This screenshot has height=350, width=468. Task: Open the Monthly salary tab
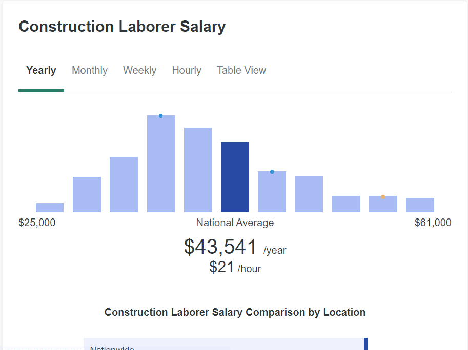pos(90,71)
